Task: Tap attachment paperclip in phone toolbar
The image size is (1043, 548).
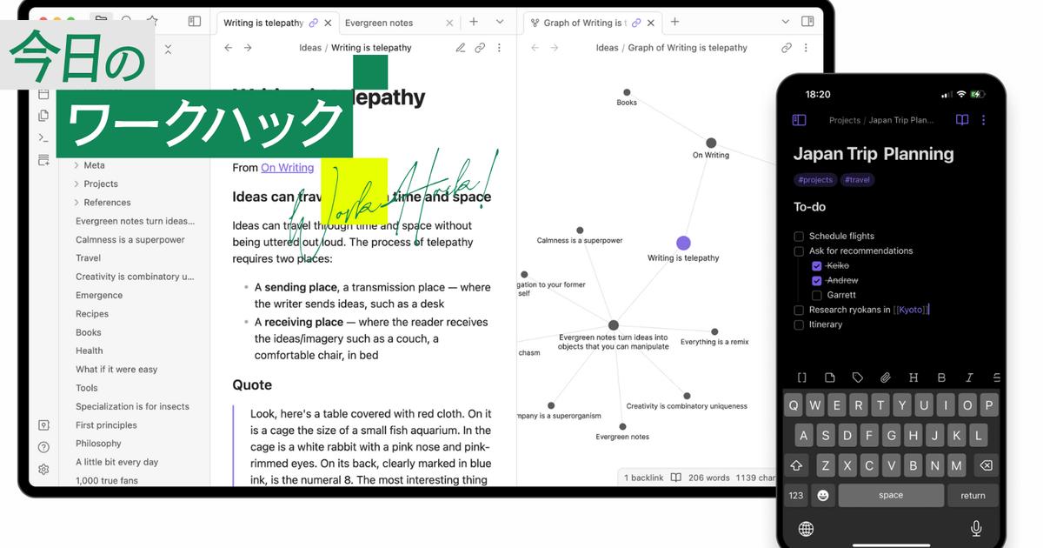Action: (x=886, y=378)
